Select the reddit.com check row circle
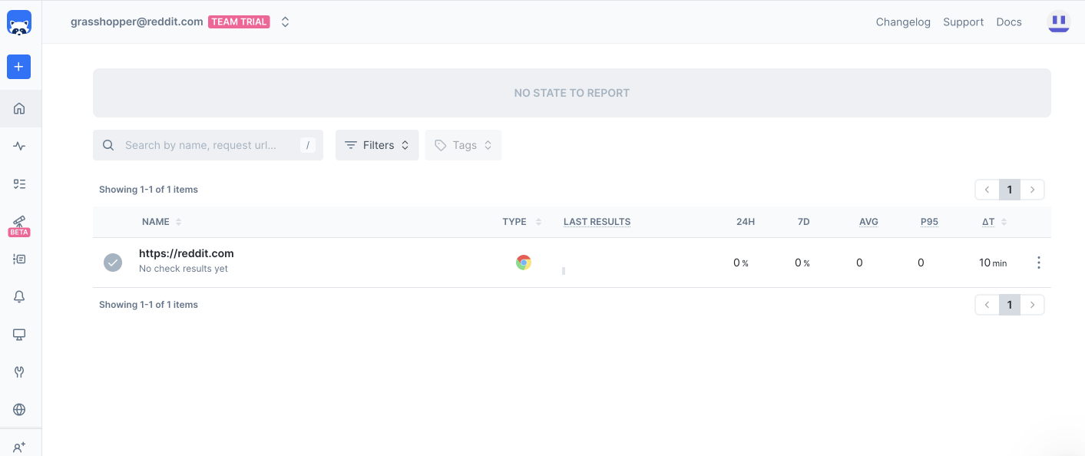Viewport: 1085px width, 456px height. click(113, 262)
